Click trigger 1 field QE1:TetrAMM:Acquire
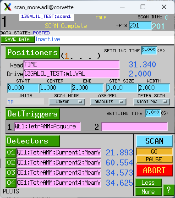 (47, 126)
